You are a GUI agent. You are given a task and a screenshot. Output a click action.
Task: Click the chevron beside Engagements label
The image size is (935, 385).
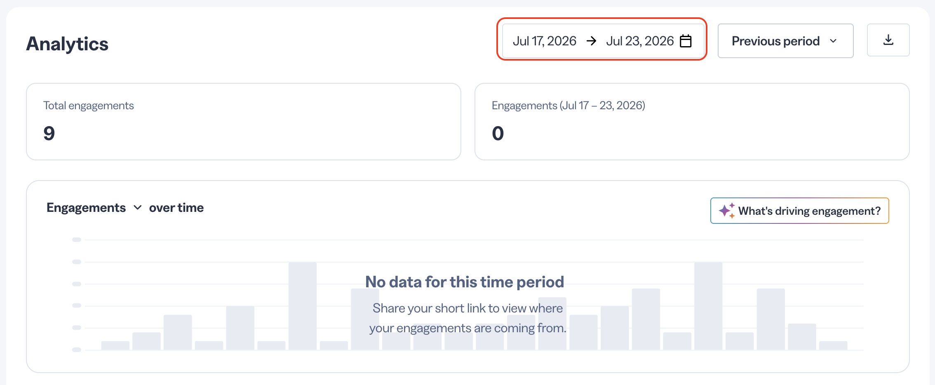(x=138, y=208)
